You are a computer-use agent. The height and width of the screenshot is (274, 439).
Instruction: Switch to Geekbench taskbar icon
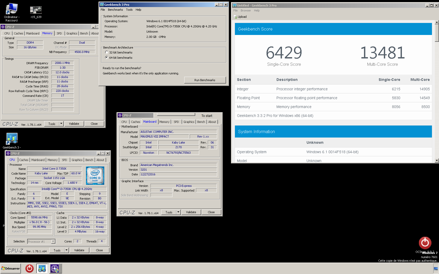coord(42,268)
